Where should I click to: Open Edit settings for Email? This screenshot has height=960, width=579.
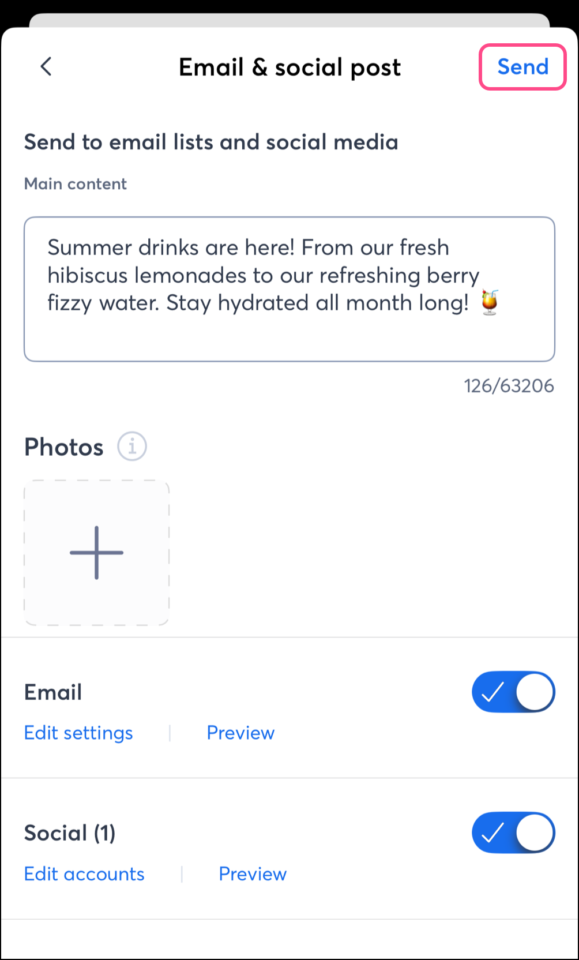78,733
